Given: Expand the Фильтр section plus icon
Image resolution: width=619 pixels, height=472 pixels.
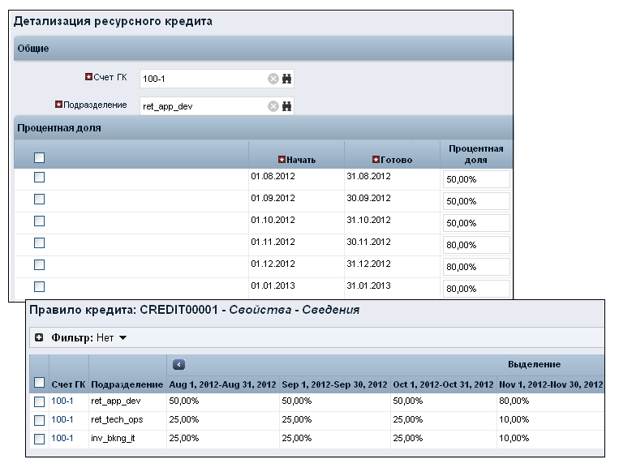Looking at the screenshot, I should [39, 338].
